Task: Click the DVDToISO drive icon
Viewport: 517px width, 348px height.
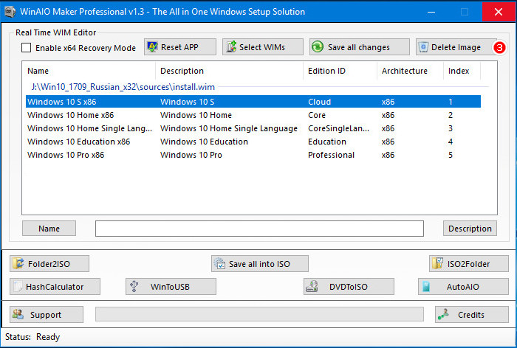Action: click(312, 286)
